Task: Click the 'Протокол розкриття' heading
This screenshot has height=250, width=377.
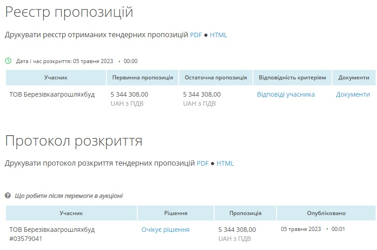Action: (x=74, y=141)
